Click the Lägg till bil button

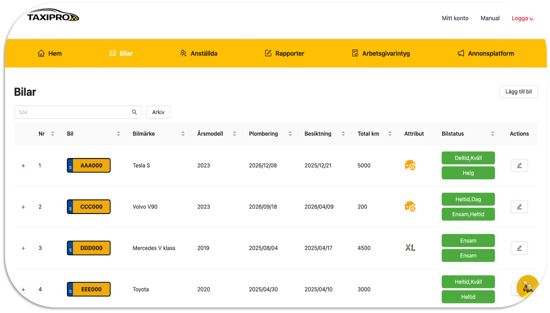coord(518,92)
